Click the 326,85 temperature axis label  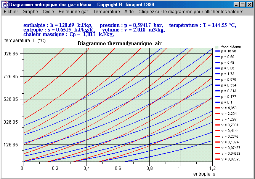[11, 122]
